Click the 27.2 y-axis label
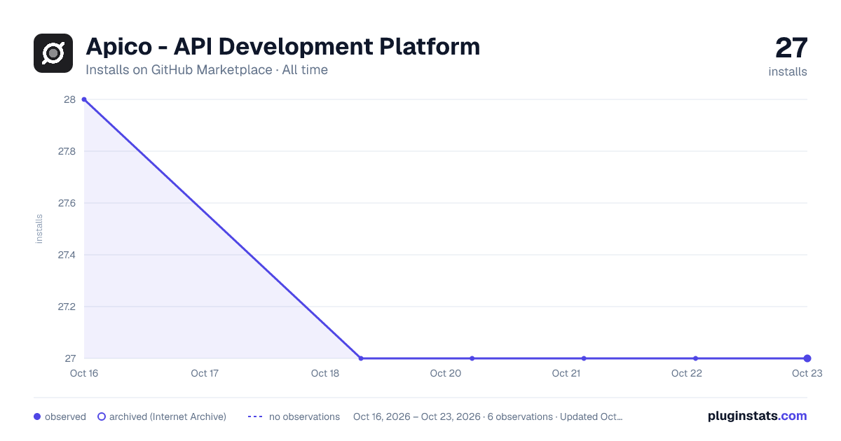The height and width of the screenshot is (441, 841). coord(67,307)
